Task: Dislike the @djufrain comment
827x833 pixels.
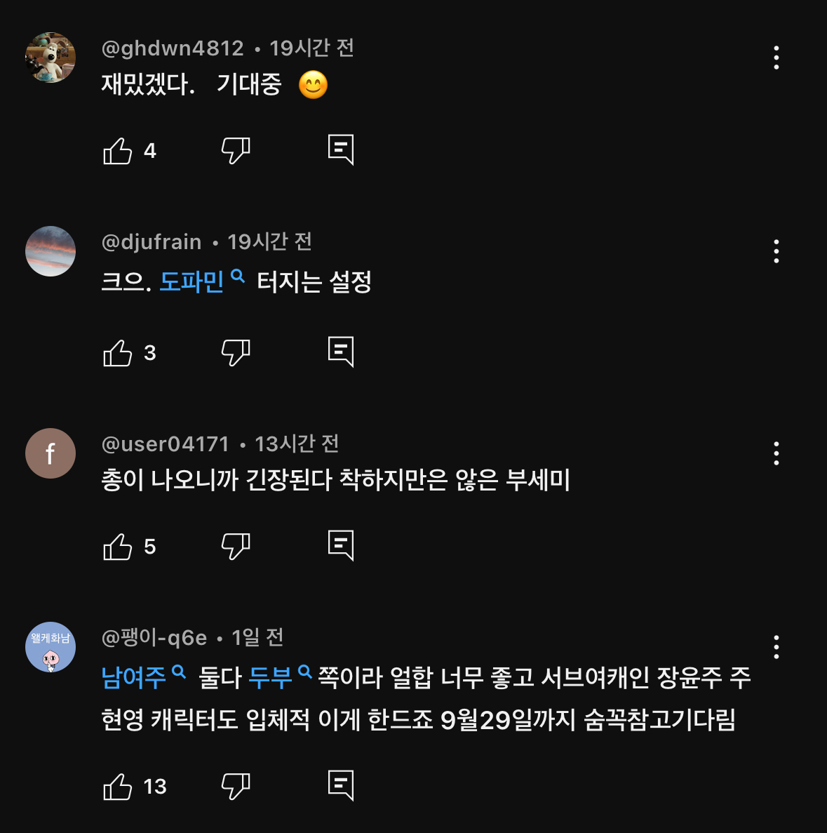Action: coord(236,352)
